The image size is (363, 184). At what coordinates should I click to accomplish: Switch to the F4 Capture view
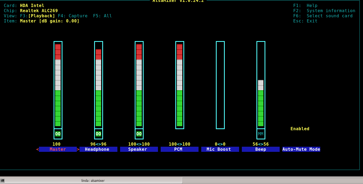(73, 16)
